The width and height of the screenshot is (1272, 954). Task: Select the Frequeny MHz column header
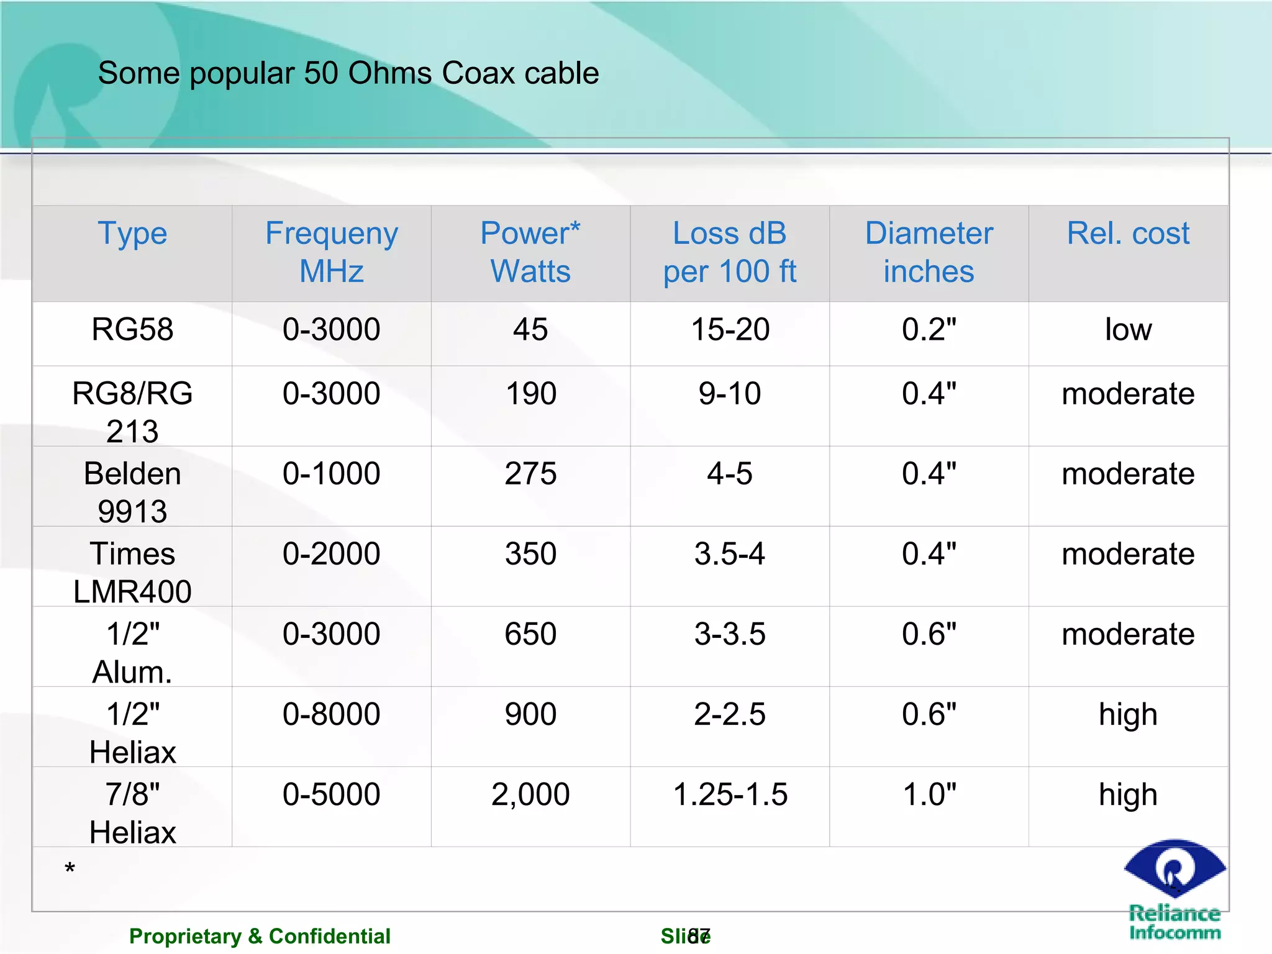(331, 252)
